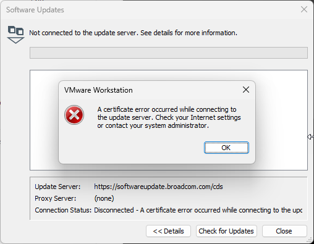Click the softwareupdate.broadcom.com server URL
314x244 pixels.
pyautogui.click(x=158, y=187)
